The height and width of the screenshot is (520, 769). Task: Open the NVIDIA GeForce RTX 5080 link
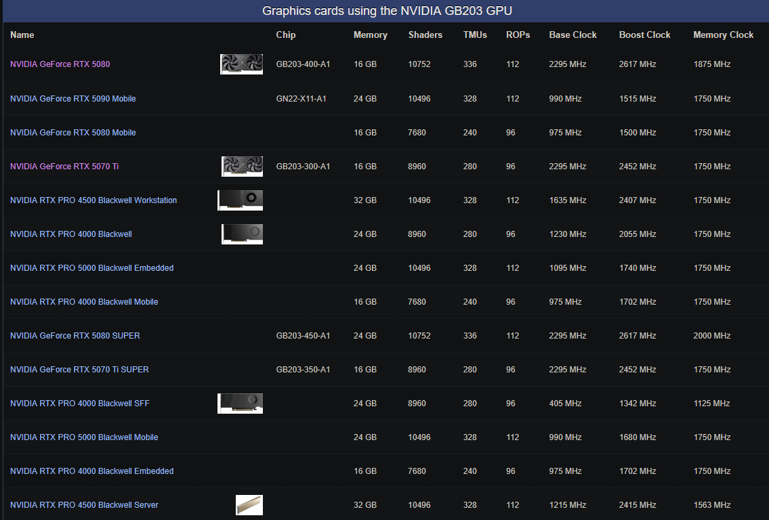(60, 64)
